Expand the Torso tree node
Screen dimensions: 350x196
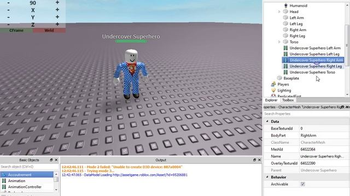(x=279, y=42)
